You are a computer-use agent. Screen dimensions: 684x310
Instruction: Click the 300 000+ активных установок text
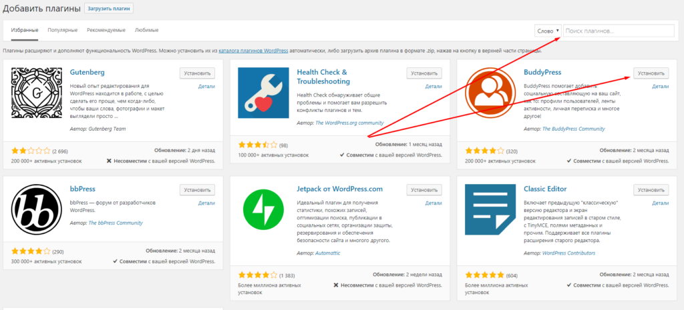[47, 262]
